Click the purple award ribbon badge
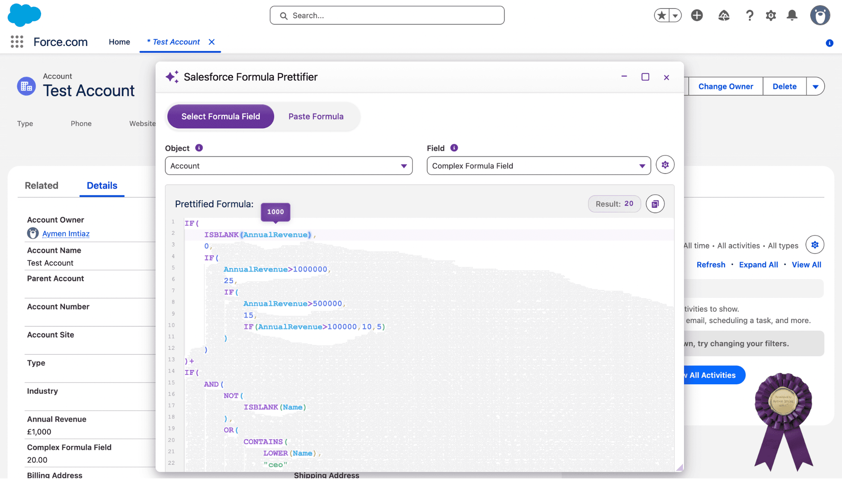 (784, 422)
